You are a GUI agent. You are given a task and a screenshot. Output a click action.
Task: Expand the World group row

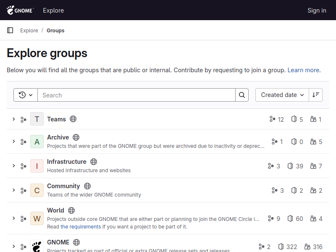pyautogui.click(x=14, y=218)
